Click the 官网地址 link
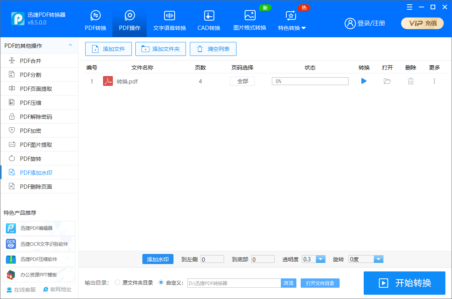The height and width of the screenshot is (299, 452). pos(57,290)
